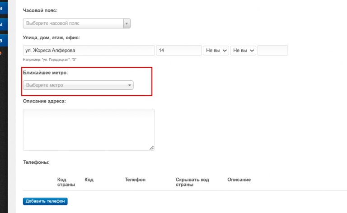This screenshot has width=347, height=213.
Task: Click the text area resize handle
Action: (152, 148)
